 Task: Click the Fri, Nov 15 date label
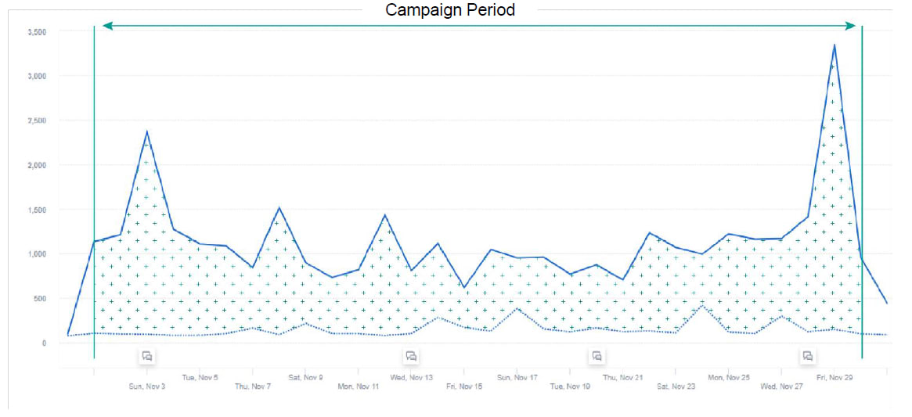tap(464, 386)
